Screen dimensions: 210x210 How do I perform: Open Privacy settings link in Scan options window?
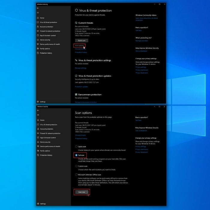(x=141, y=146)
